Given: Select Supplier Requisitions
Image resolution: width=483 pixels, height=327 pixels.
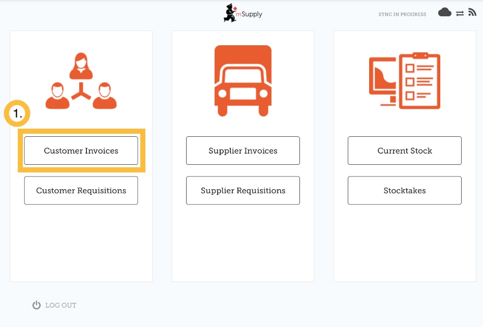Looking at the screenshot, I should coord(243,191).
